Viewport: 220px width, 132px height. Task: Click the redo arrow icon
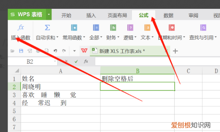[x=64, y=51]
